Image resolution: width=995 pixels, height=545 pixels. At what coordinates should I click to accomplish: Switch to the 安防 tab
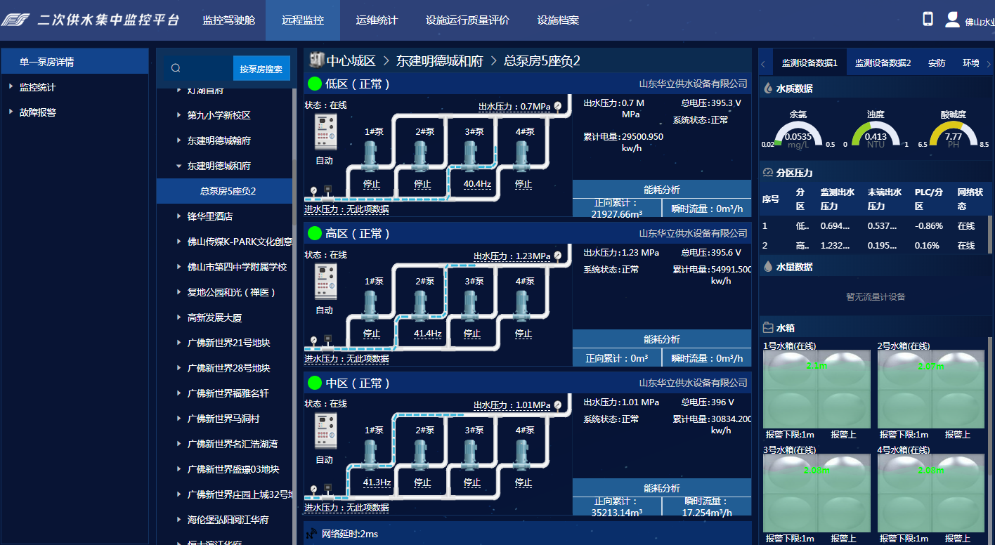pos(937,63)
